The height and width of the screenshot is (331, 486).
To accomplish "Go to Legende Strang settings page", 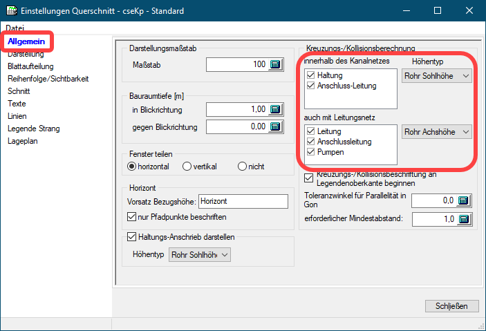I will pos(33,129).
